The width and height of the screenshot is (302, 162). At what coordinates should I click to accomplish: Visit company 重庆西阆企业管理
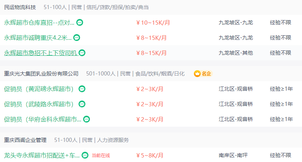(25, 140)
